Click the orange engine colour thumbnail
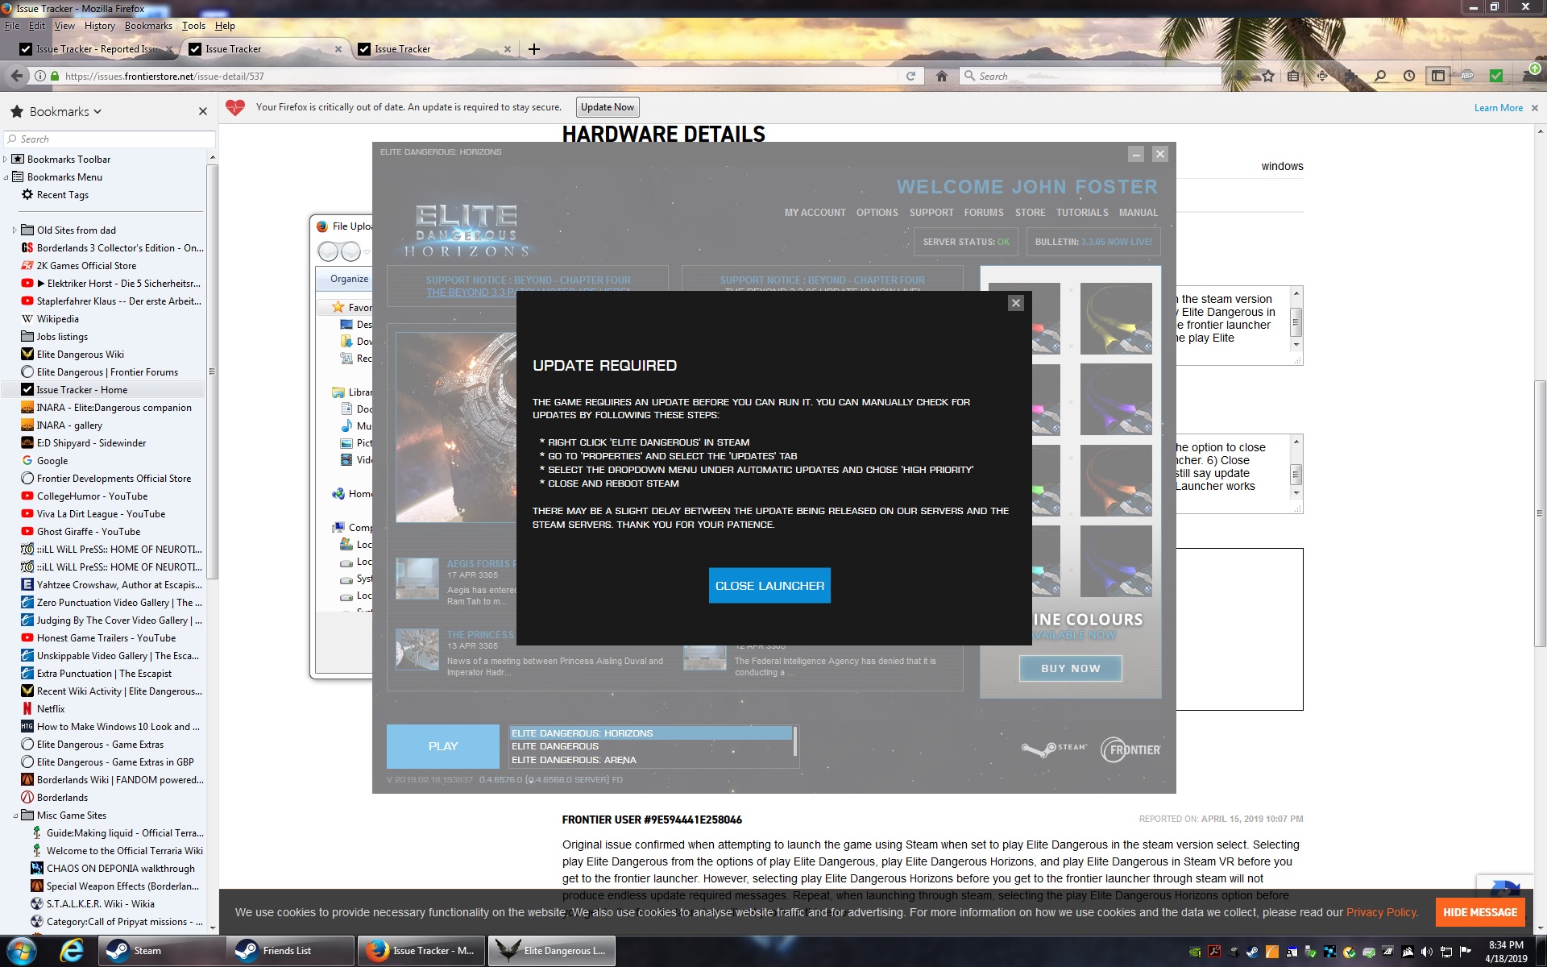 click(1116, 480)
